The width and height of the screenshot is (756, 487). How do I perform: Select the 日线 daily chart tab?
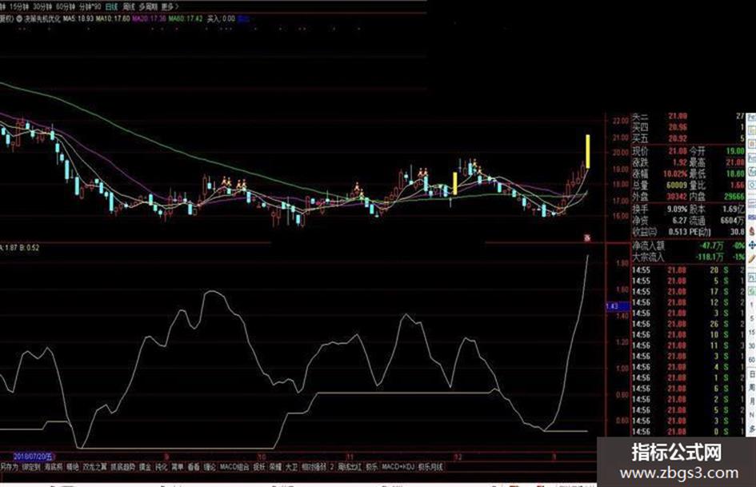pos(111,6)
